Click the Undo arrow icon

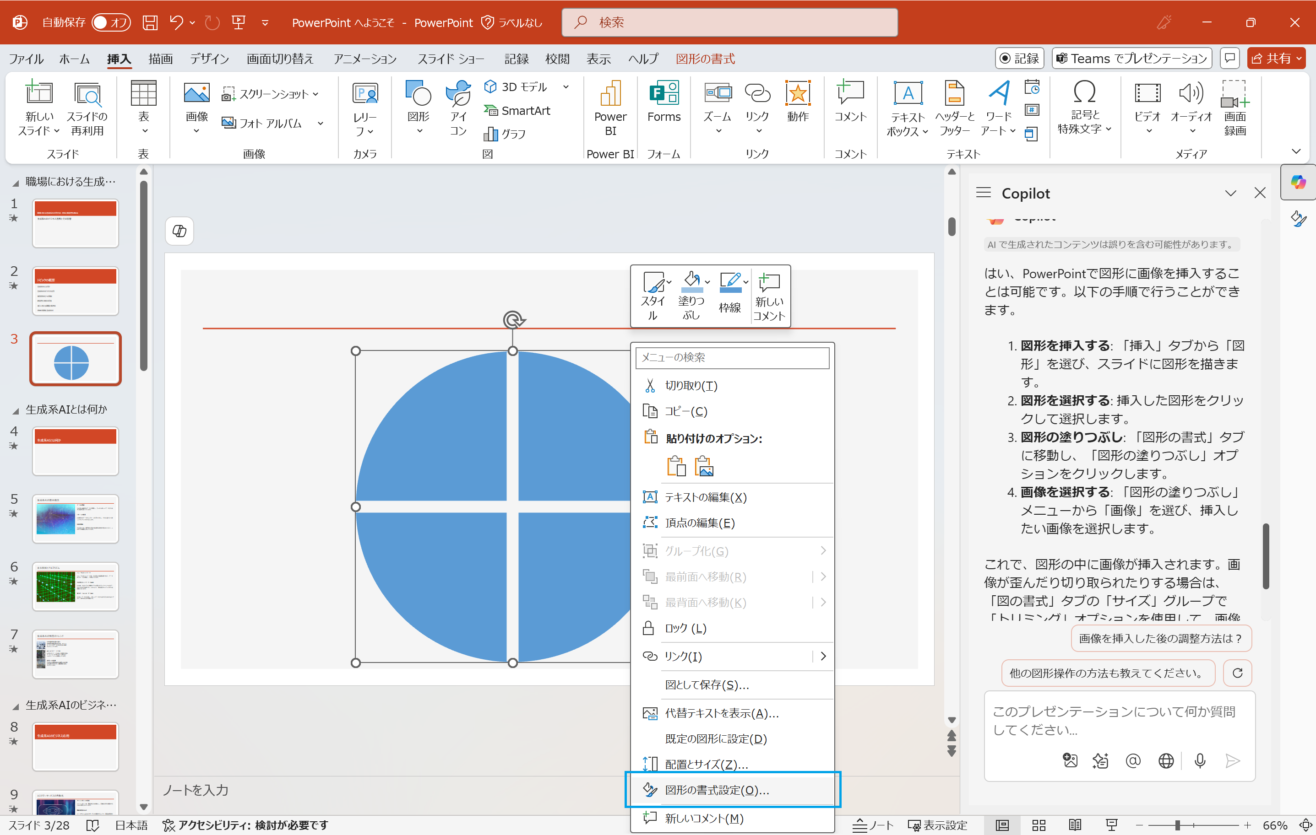pyautogui.click(x=176, y=22)
